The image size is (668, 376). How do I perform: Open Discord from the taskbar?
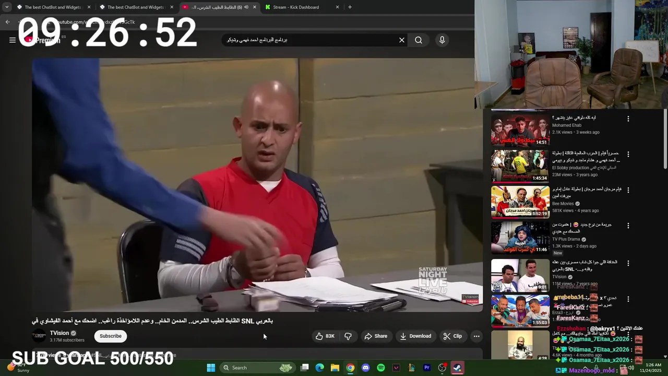[365, 368]
